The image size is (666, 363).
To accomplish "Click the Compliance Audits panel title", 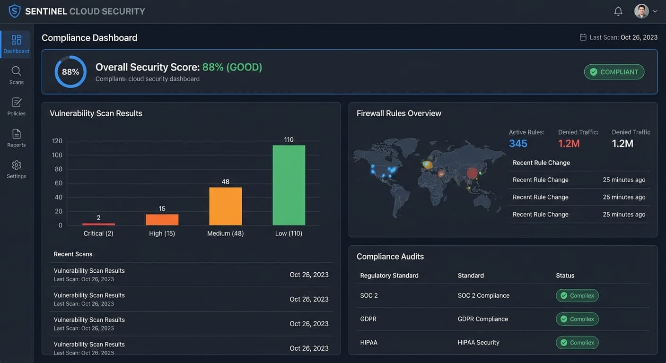I will (x=390, y=257).
